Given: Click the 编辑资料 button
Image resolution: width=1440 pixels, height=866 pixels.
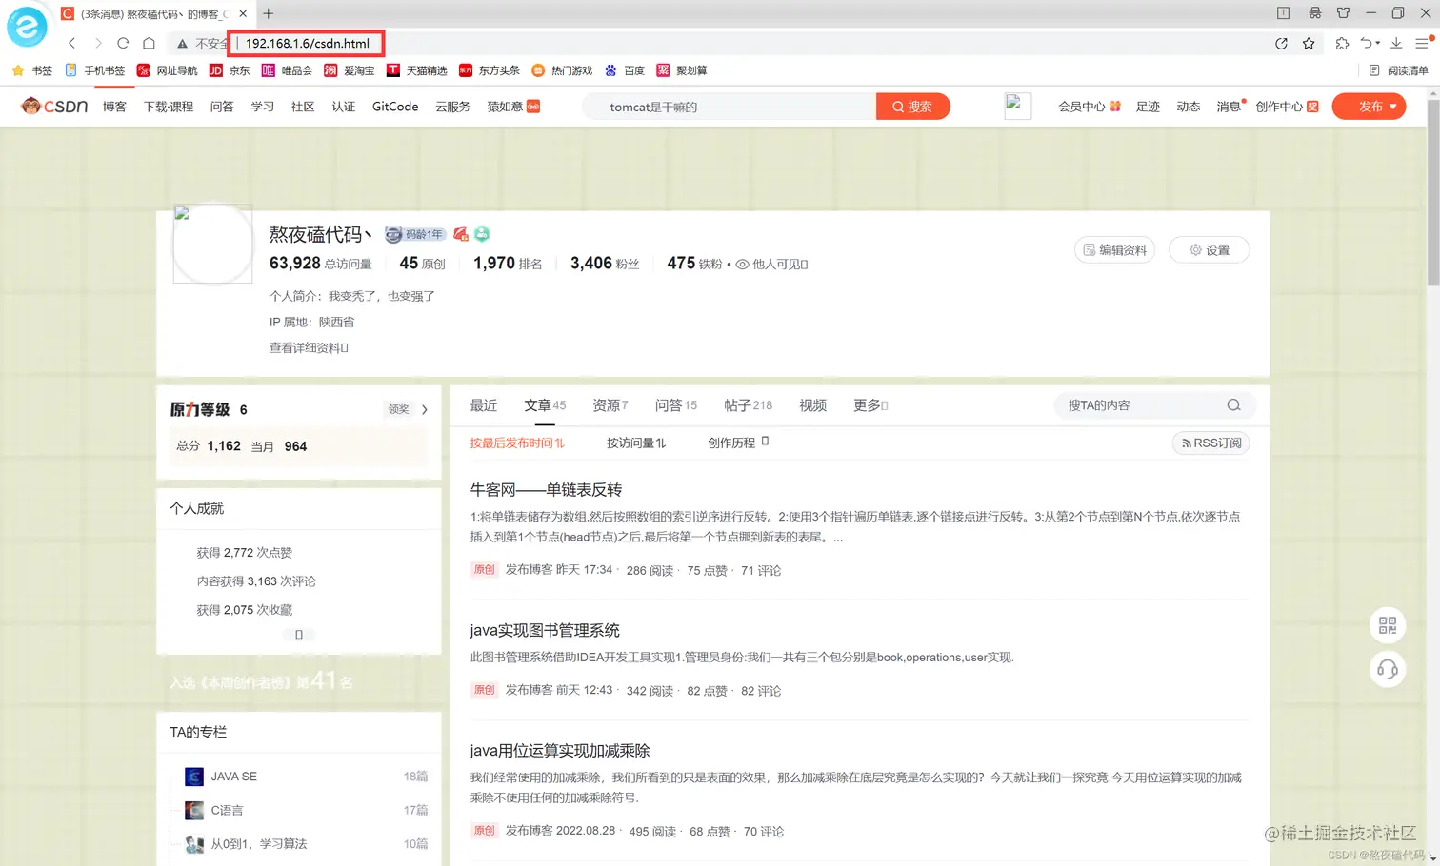Looking at the screenshot, I should coord(1114,249).
